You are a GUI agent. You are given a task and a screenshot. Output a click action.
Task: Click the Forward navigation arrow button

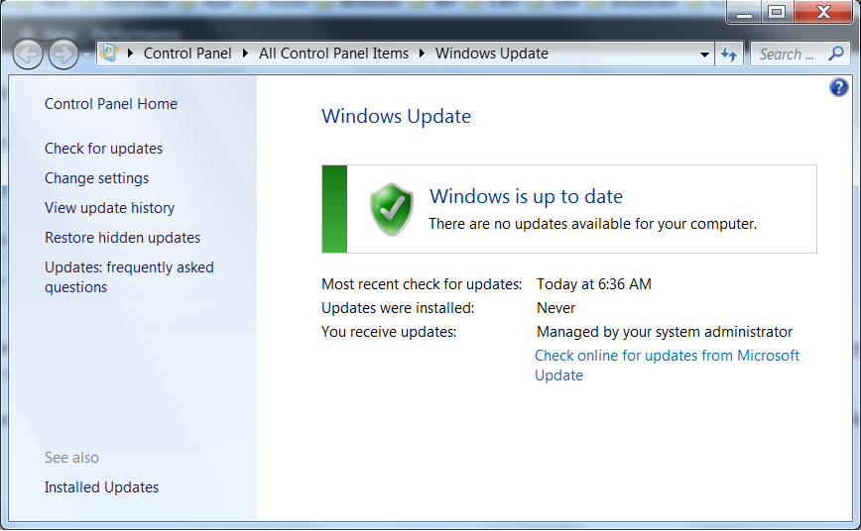pyautogui.click(x=63, y=54)
